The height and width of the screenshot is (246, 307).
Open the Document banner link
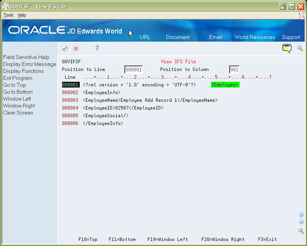(178, 37)
